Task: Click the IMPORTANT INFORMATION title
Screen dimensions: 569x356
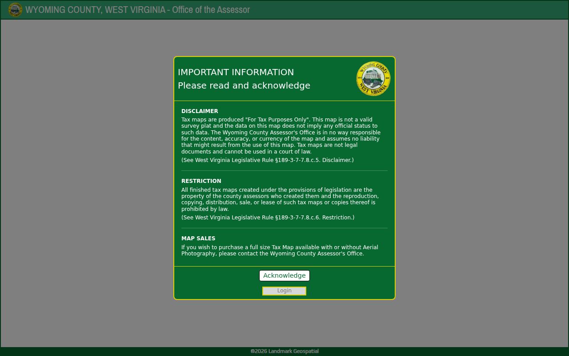Action: (236, 72)
